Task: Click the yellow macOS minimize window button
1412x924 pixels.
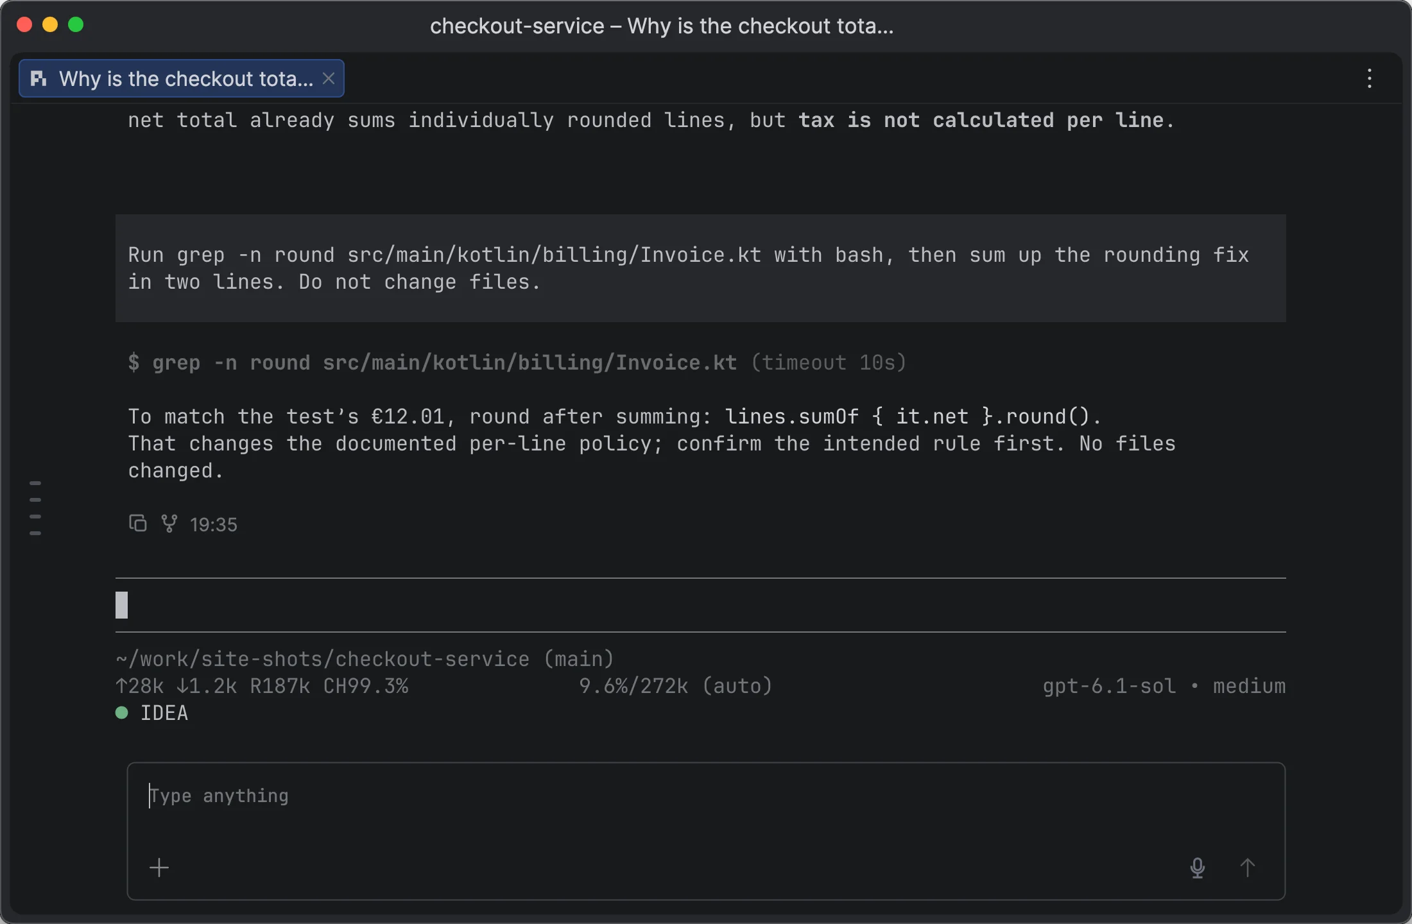Action: click(50, 24)
